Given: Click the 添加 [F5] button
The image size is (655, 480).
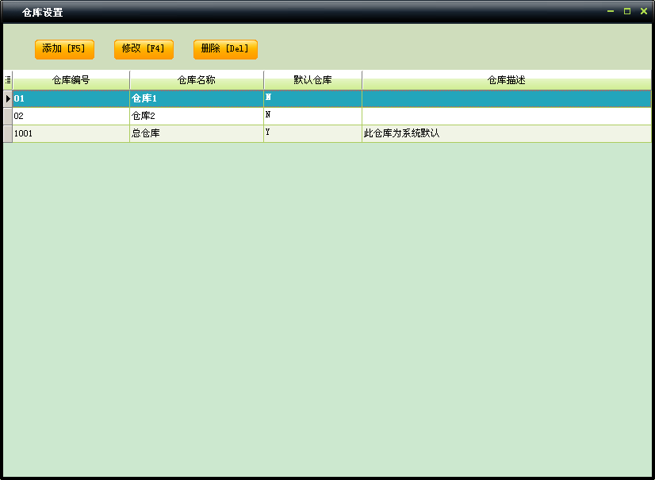Looking at the screenshot, I should [64, 49].
